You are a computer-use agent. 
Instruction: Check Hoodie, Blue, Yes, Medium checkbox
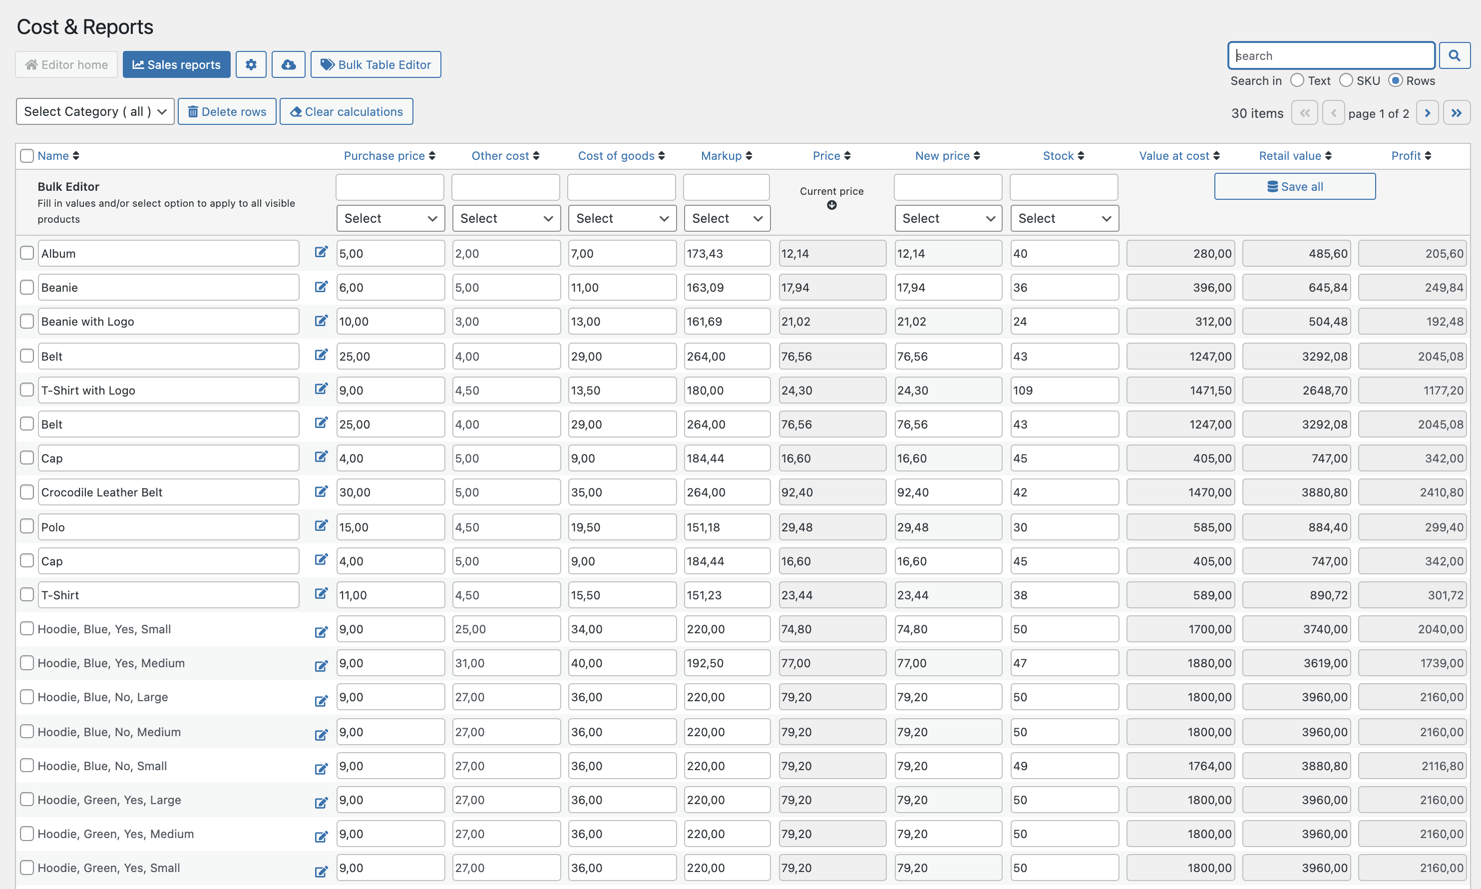tap(27, 663)
